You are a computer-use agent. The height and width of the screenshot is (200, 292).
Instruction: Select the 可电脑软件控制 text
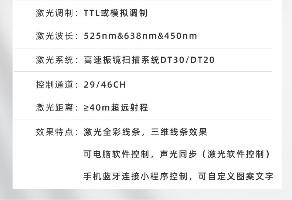pyautogui.click(x=117, y=154)
